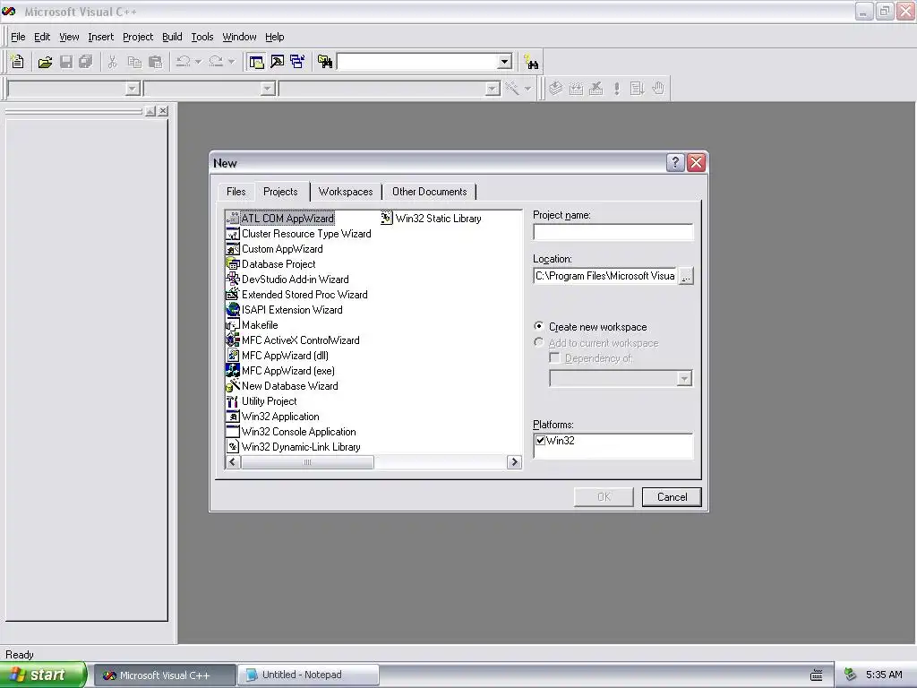Click the New Text File toolbar icon
Viewport: 917px width, 688px height.
tap(17, 62)
